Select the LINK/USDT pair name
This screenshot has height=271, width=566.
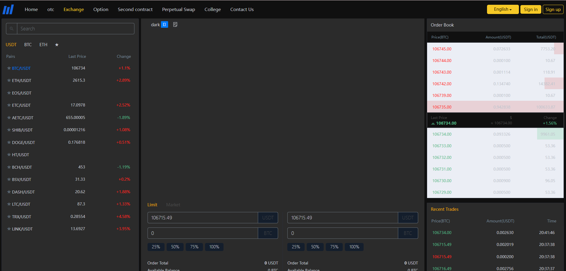tap(22, 229)
